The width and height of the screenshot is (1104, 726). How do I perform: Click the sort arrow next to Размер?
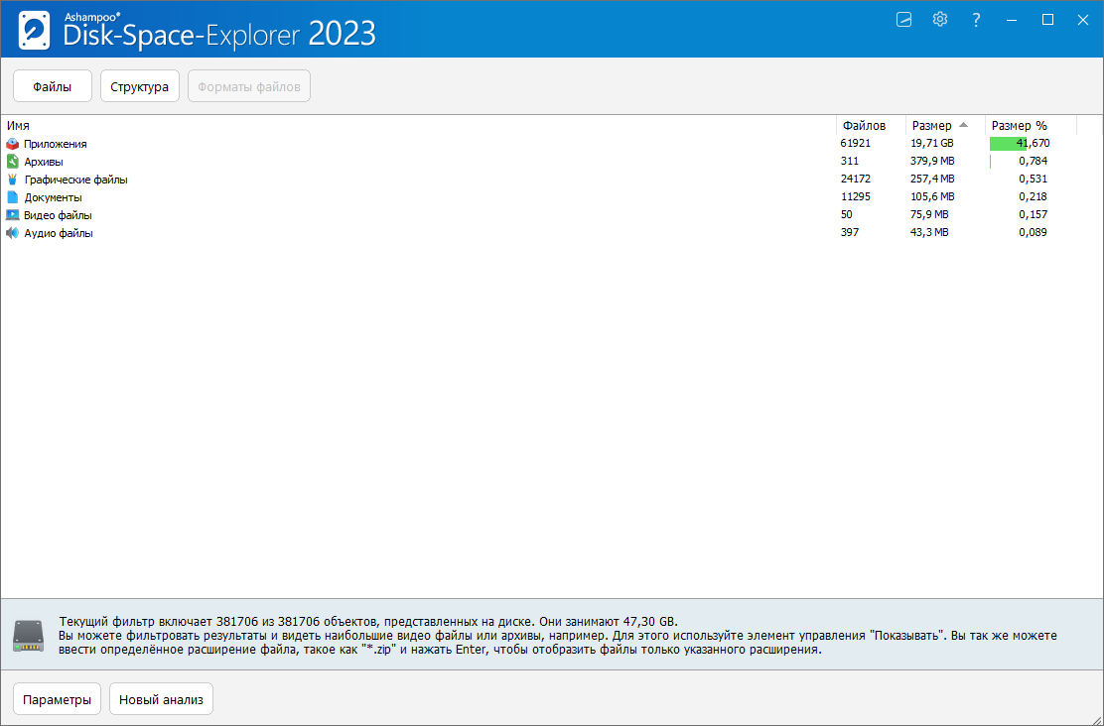pos(964,125)
